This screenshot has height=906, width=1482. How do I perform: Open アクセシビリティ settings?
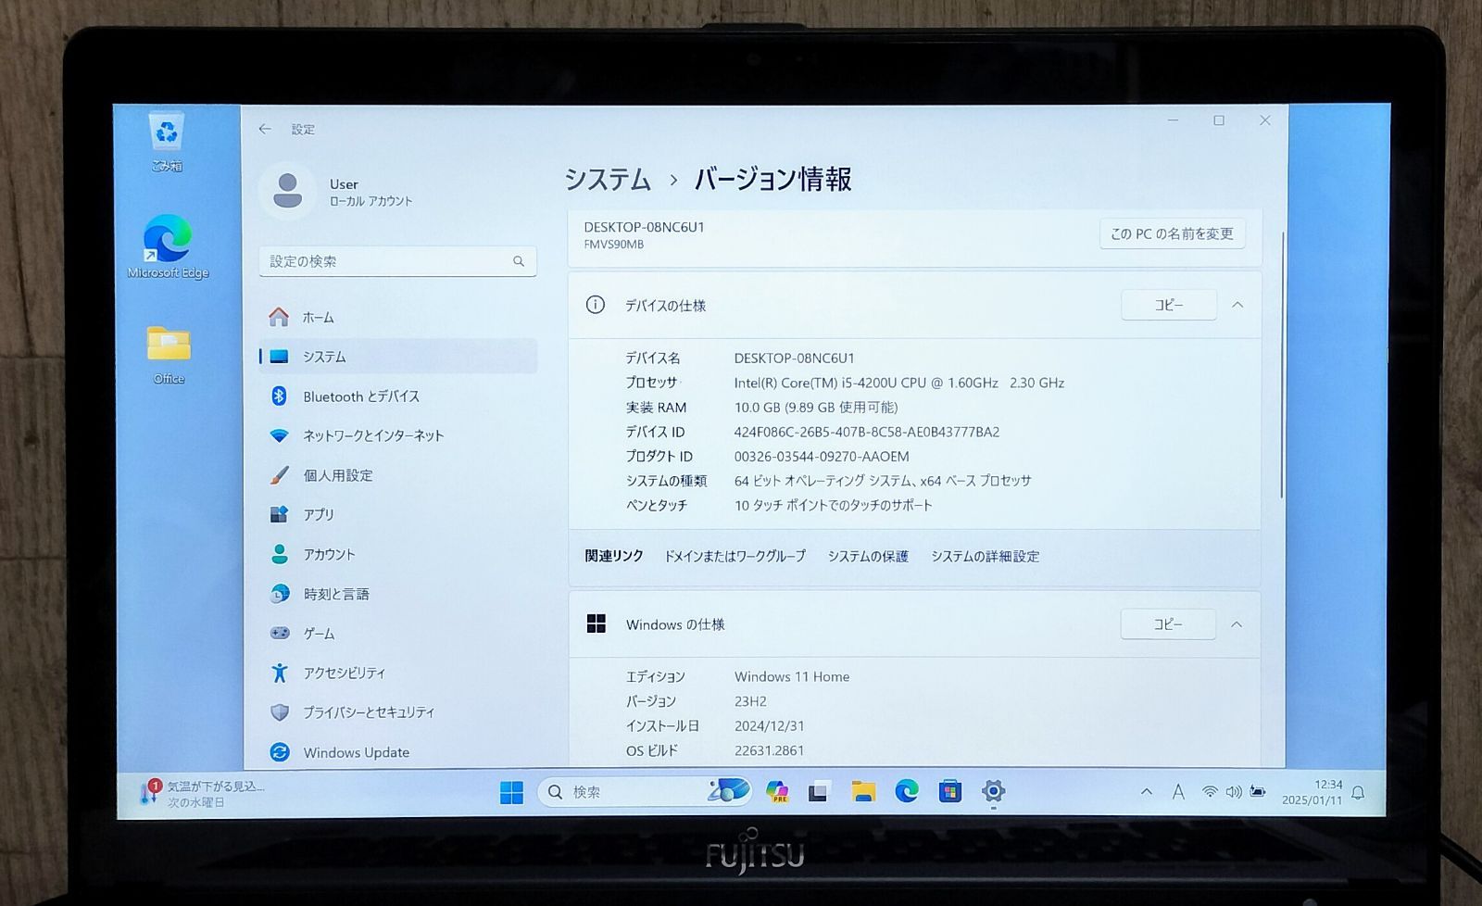pyautogui.click(x=345, y=673)
